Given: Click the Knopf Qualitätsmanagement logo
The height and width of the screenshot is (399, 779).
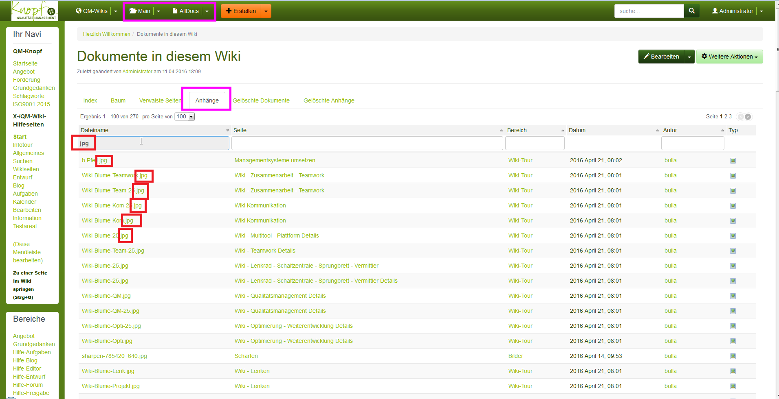Looking at the screenshot, I should point(35,11).
